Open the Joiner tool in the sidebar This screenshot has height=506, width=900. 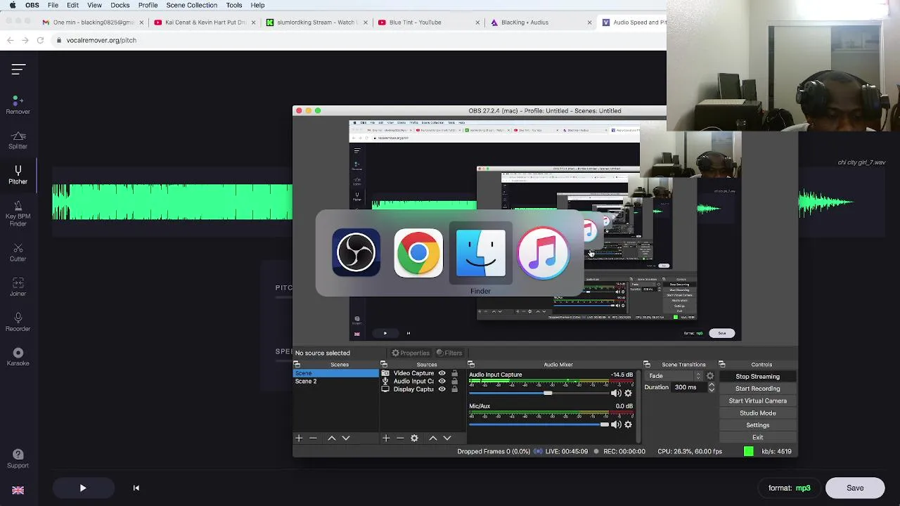pos(18,287)
